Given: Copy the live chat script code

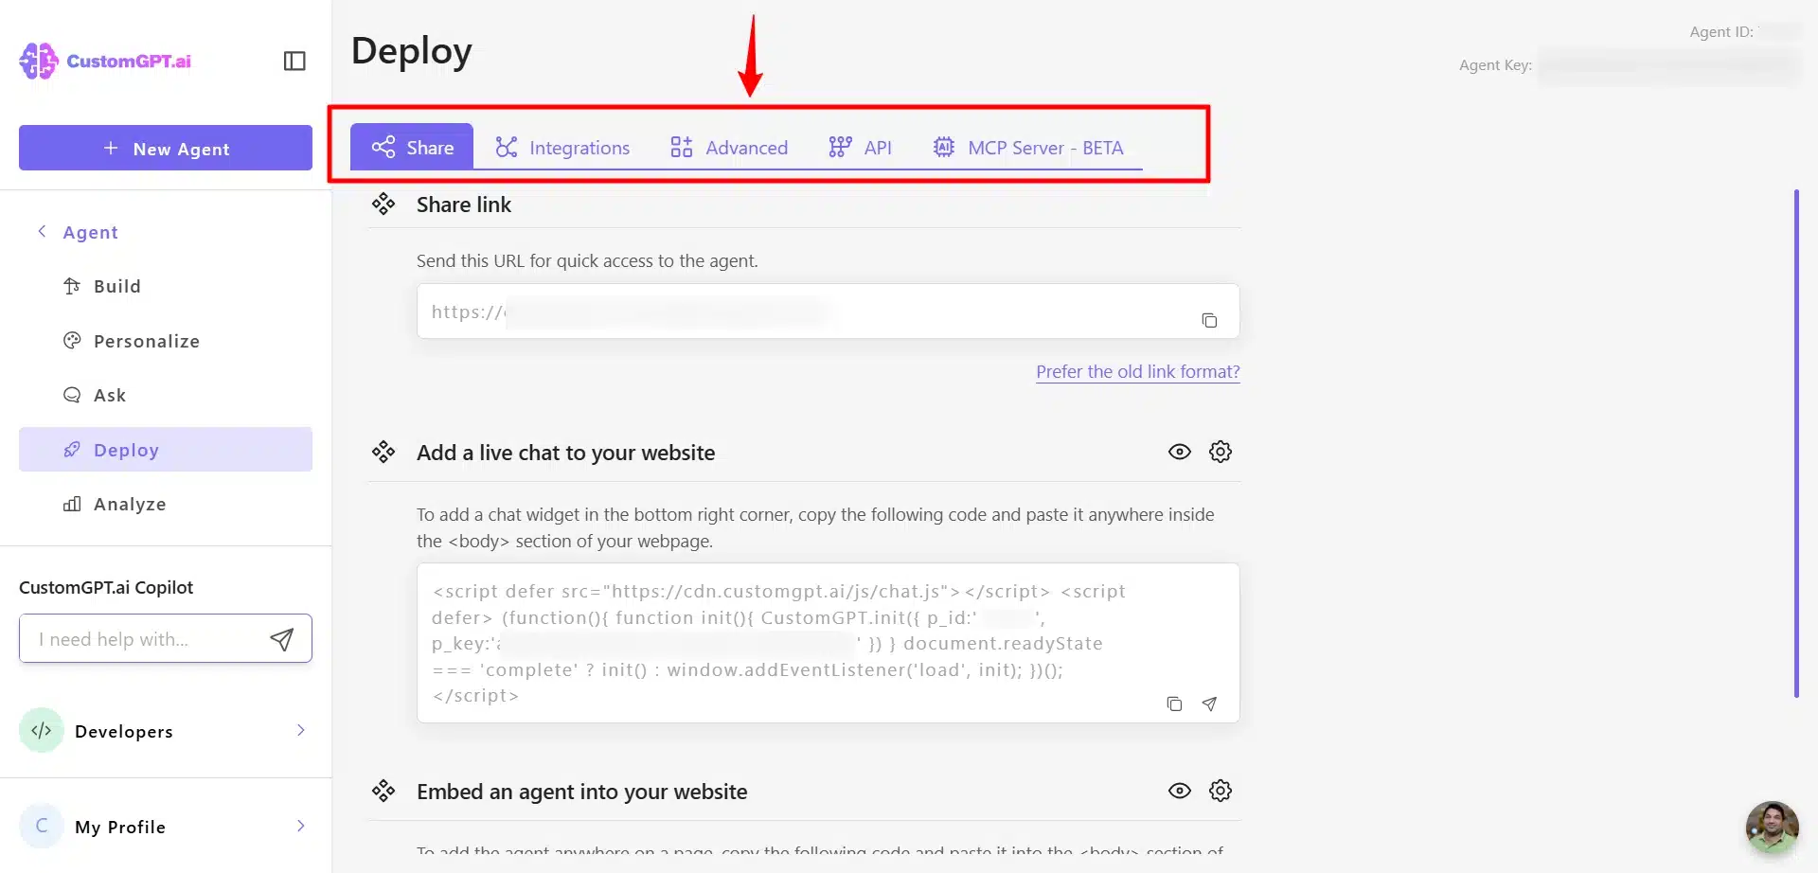Looking at the screenshot, I should (x=1174, y=704).
